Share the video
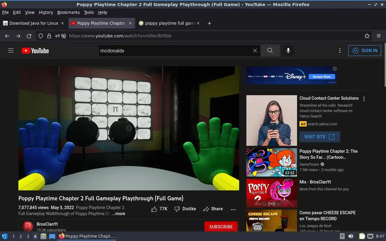 tap(213, 209)
